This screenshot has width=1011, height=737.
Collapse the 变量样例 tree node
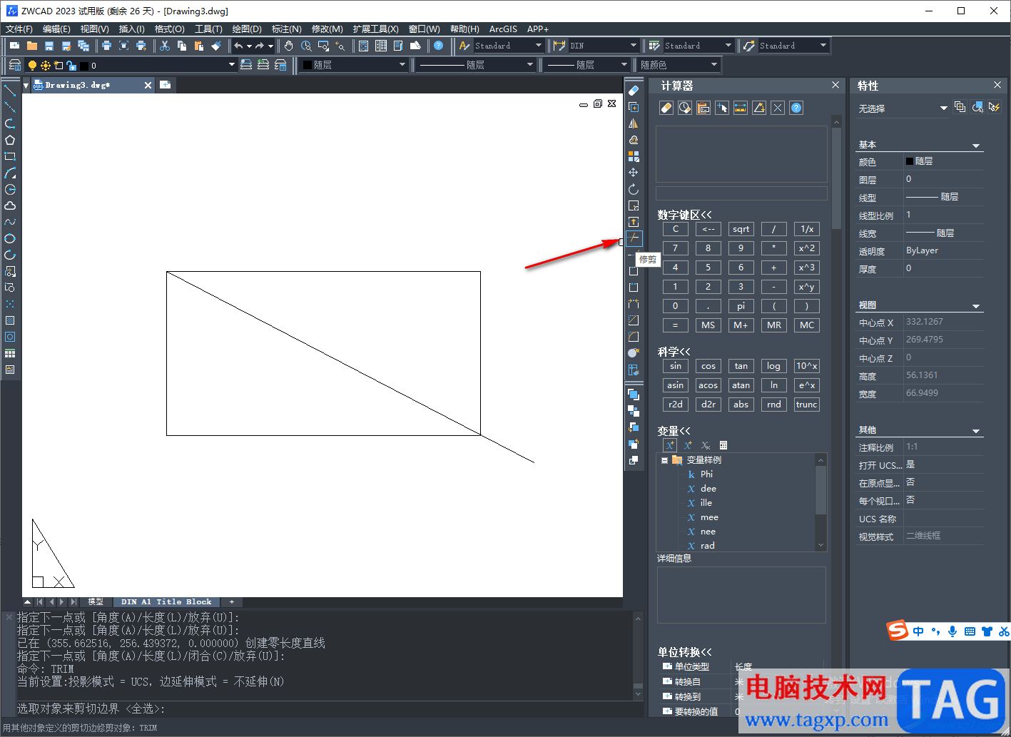point(664,460)
